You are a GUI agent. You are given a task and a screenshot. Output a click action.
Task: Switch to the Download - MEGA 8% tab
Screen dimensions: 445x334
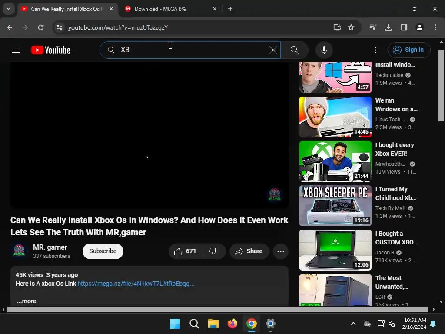tap(170, 9)
